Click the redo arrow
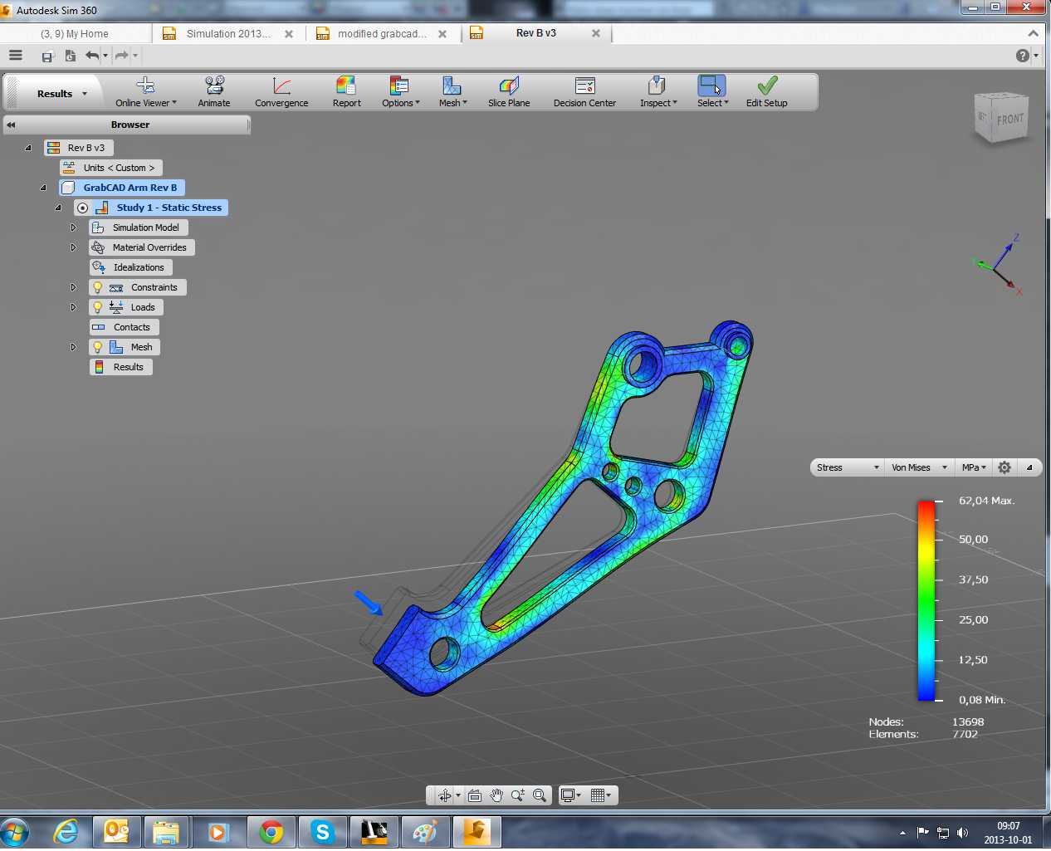1051x851 pixels. point(121,56)
